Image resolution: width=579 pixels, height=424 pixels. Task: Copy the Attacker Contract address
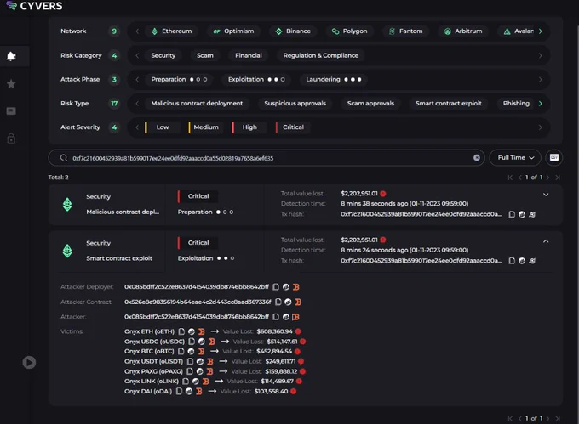click(x=278, y=302)
